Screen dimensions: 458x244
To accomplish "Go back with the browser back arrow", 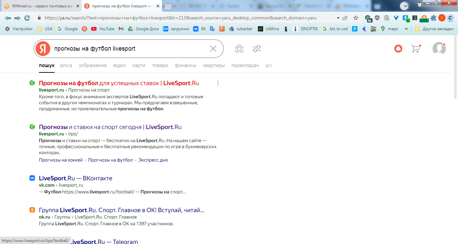I will pyautogui.click(x=8, y=18).
